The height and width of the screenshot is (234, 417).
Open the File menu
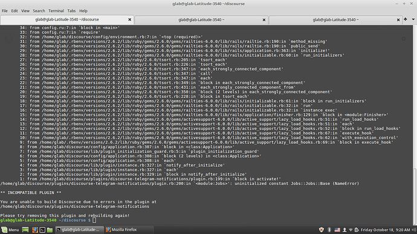[x=4, y=11]
